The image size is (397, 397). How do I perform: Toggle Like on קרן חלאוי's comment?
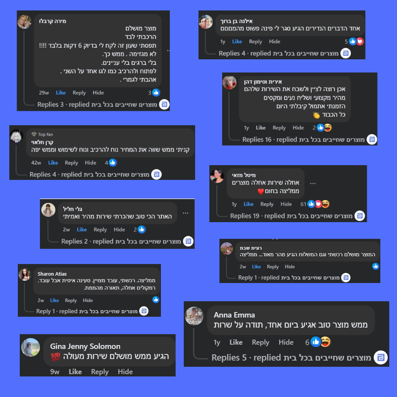tap(53, 163)
